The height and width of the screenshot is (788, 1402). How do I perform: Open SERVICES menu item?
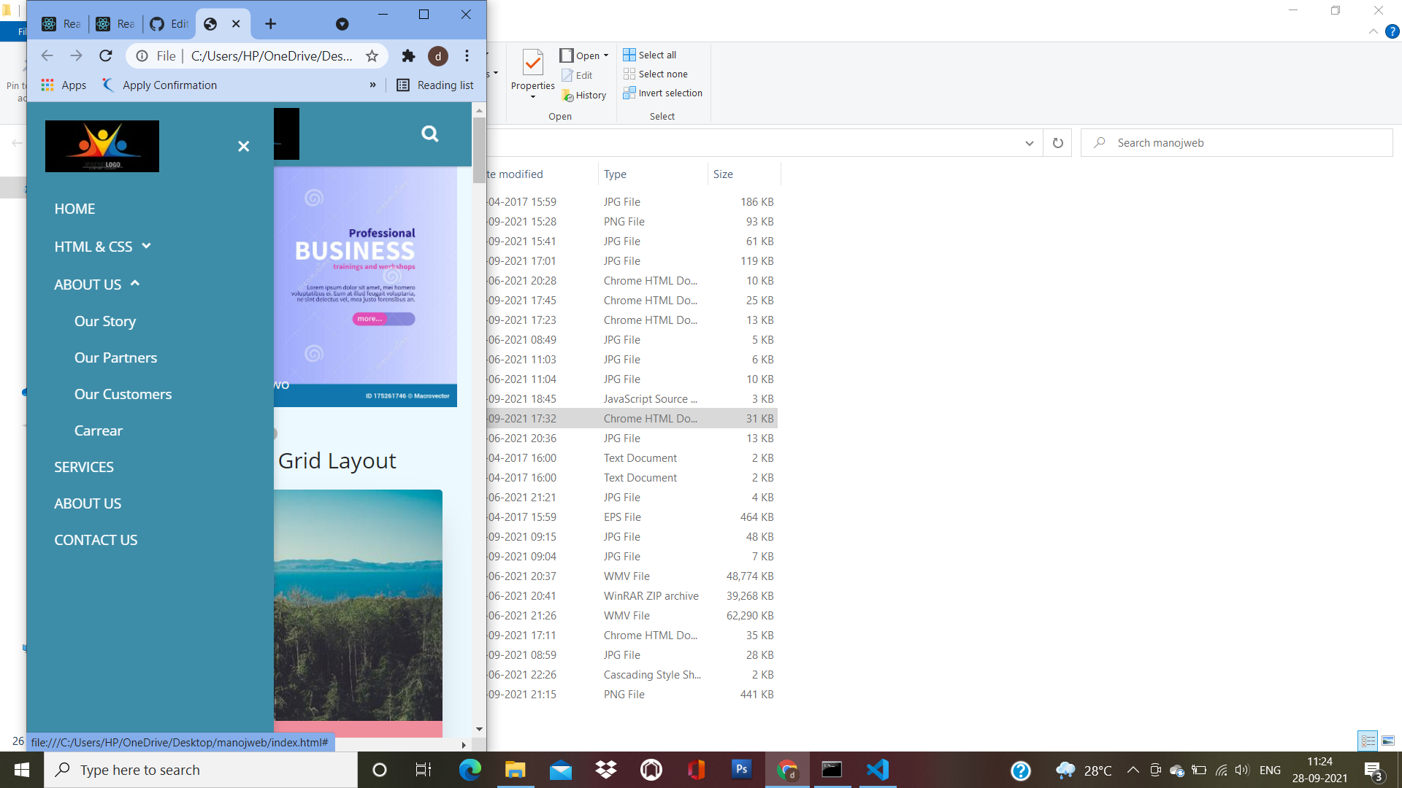84,467
